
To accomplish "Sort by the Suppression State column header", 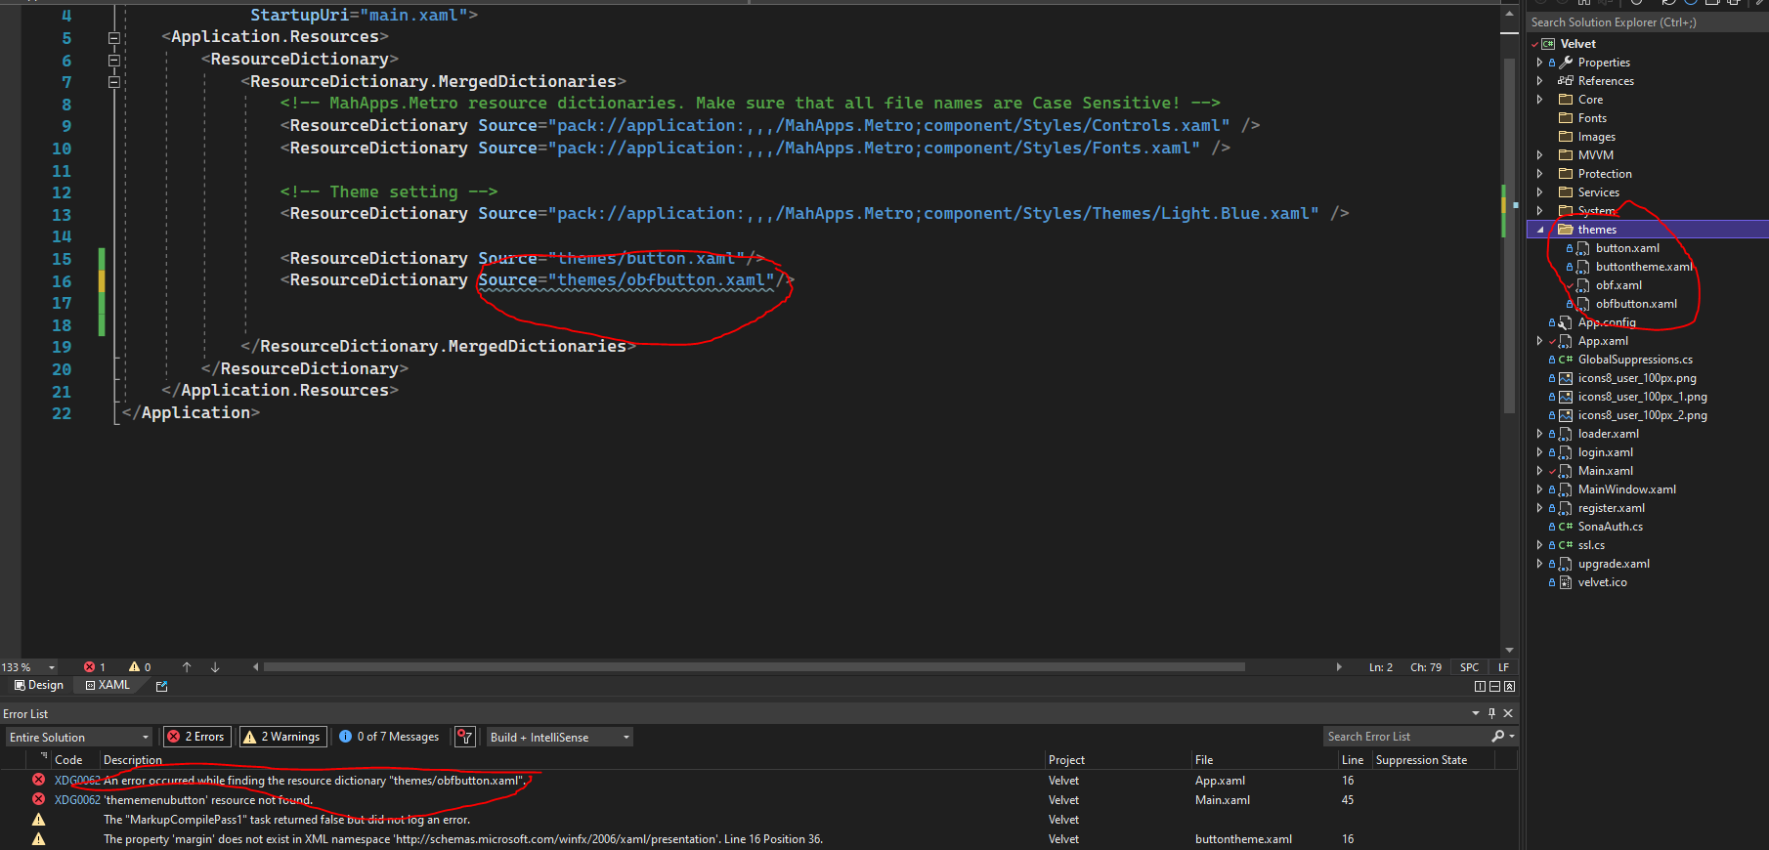I will pyautogui.click(x=1421, y=759).
